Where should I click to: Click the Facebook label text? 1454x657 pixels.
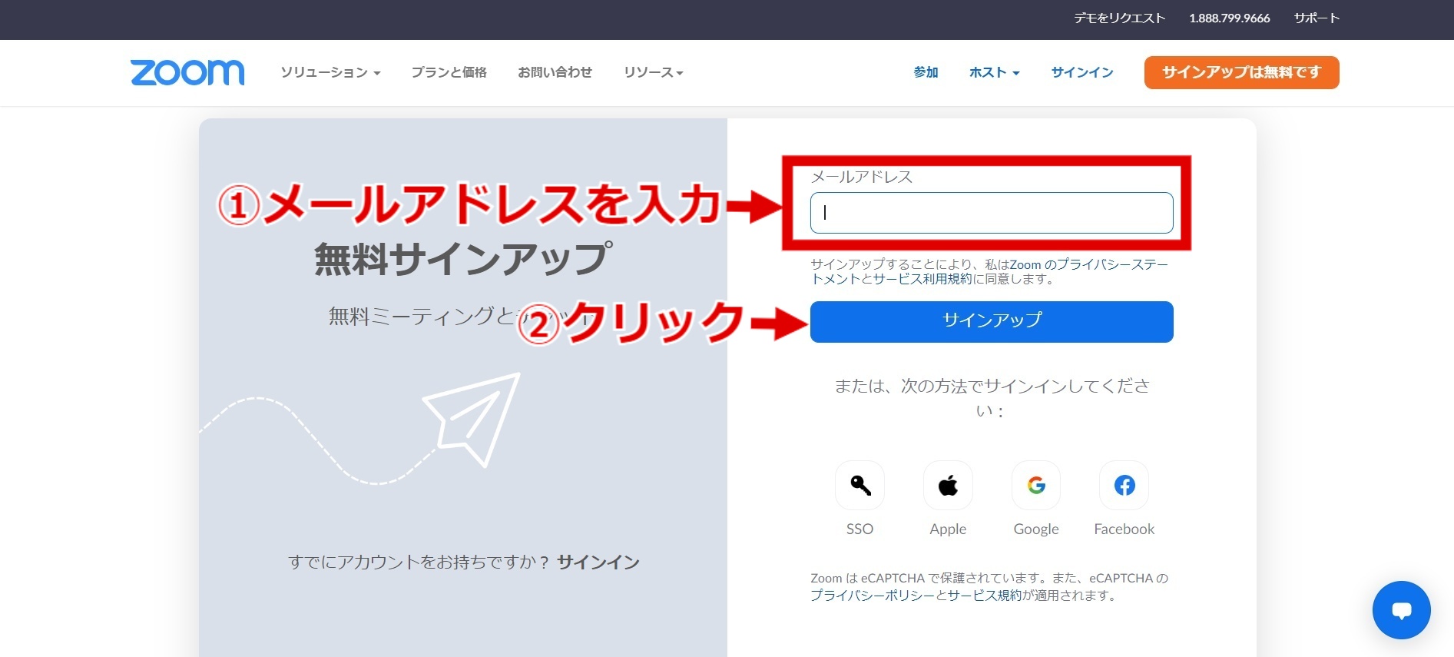coord(1124,529)
